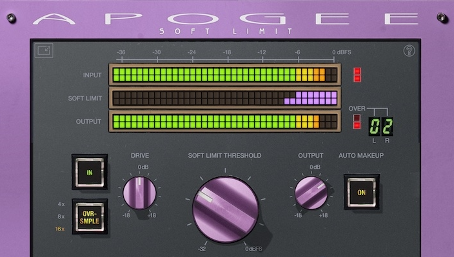The width and height of the screenshot is (454, 257).
Task: Click the 8x oversampling label
Action: click(61, 216)
